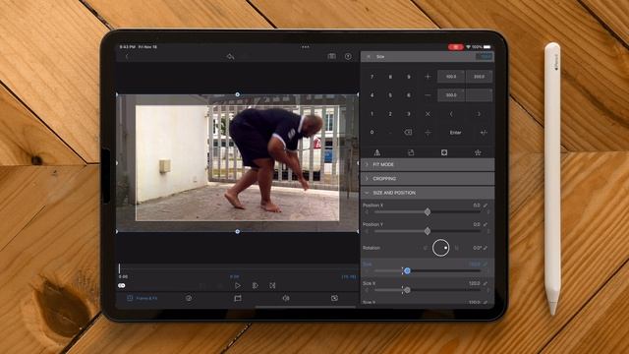
Task: Open the color & effects tab
Action: pyautogui.click(x=334, y=298)
